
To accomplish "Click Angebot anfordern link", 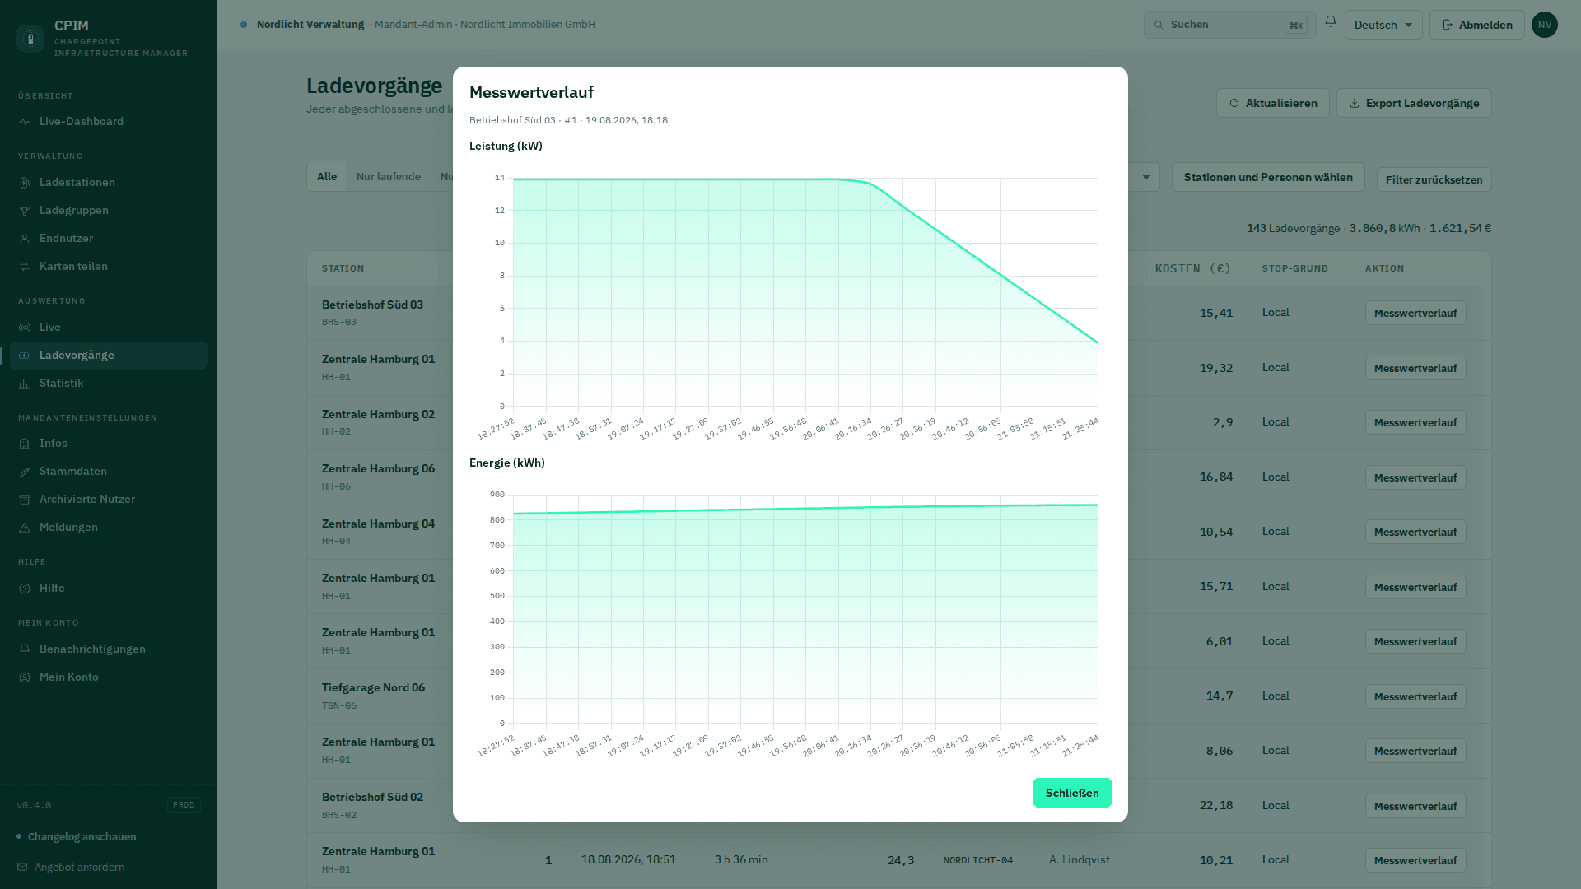I will point(80,867).
